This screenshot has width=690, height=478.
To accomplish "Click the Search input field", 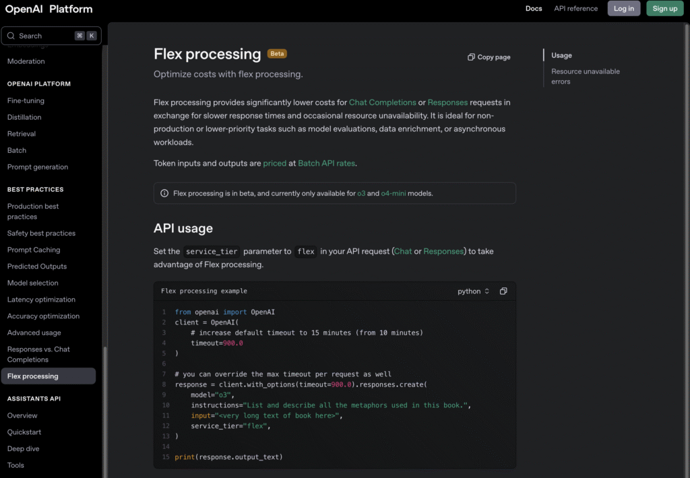I will (51, 36).
